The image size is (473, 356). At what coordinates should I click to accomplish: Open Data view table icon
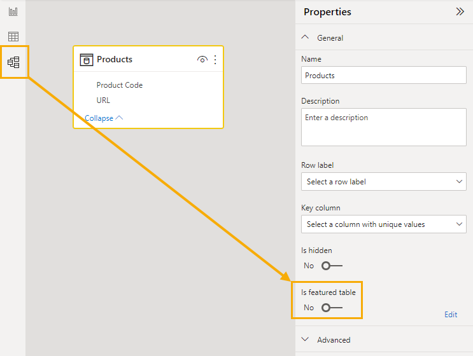point(13,36)
